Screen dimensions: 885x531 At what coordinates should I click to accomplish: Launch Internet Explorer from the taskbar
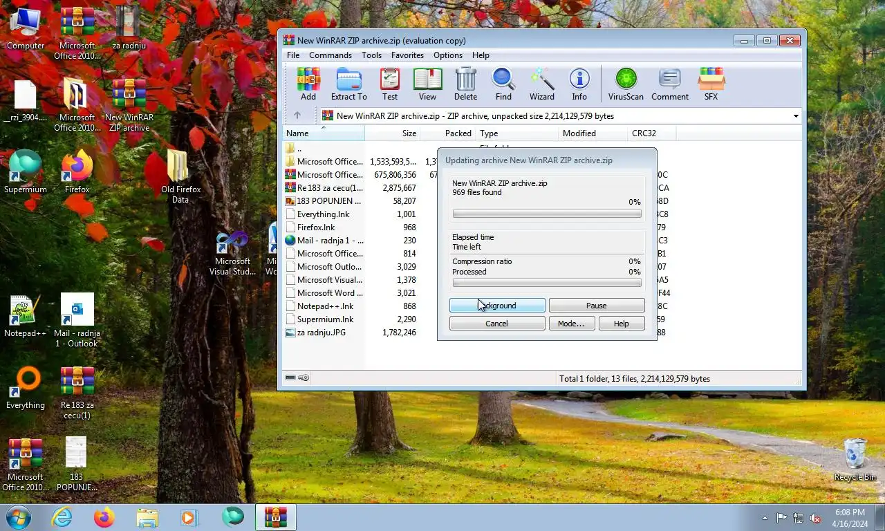62,517
